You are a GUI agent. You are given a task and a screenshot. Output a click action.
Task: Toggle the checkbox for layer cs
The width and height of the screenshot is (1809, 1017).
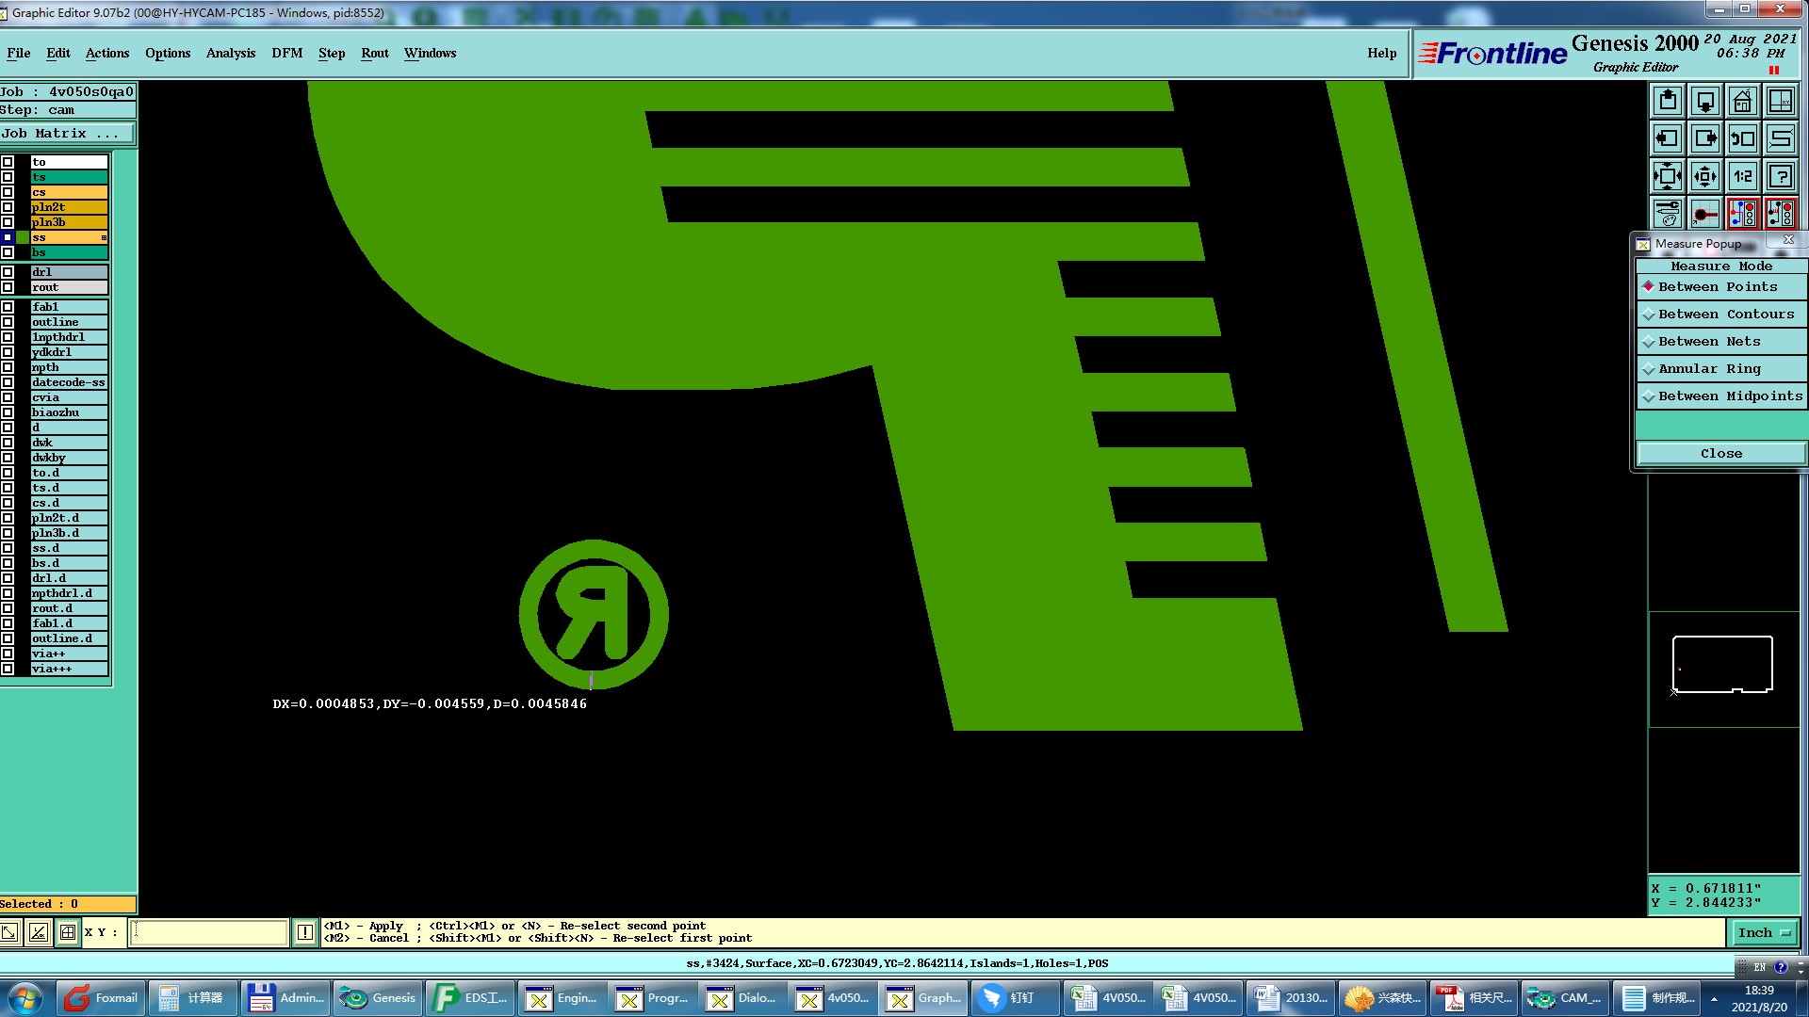point(8,192)
